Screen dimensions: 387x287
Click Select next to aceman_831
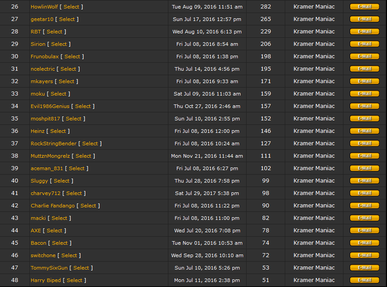[77, 168]
